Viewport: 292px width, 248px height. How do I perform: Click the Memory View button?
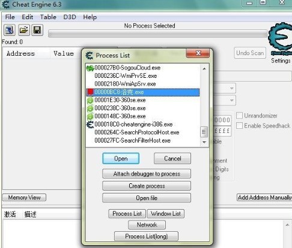pos(25,198)
